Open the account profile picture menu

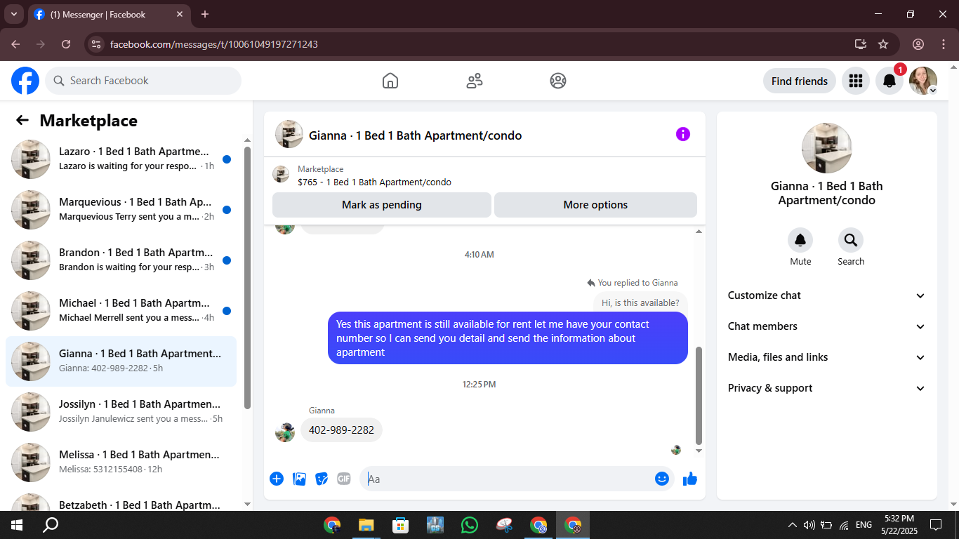(x=923, y=81)
